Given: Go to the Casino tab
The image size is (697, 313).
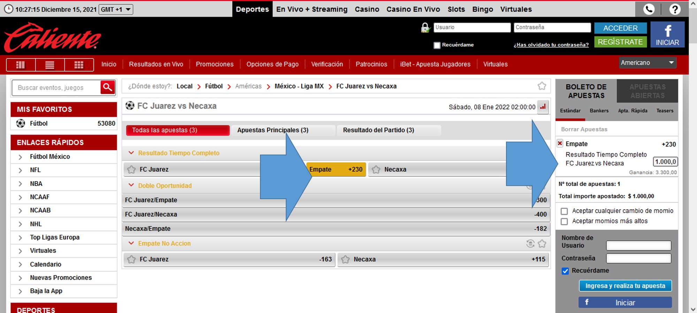Looking at the screenshot, I should point(367,9).
